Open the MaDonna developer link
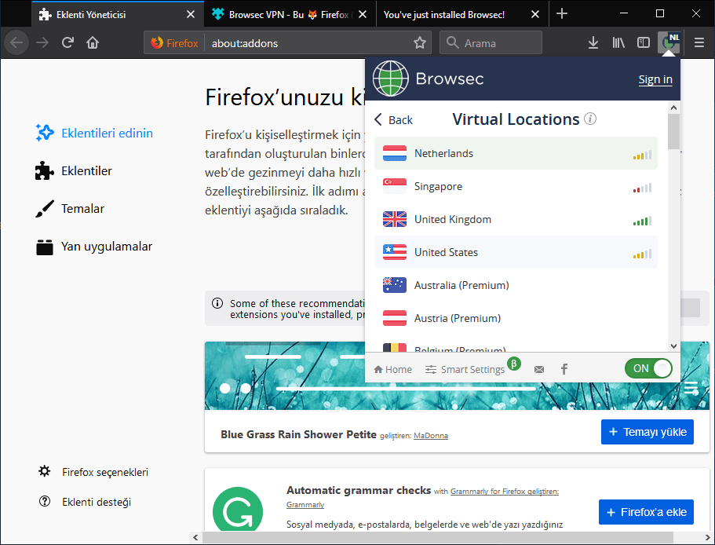 pyautogui.click(x=430, y=436)
